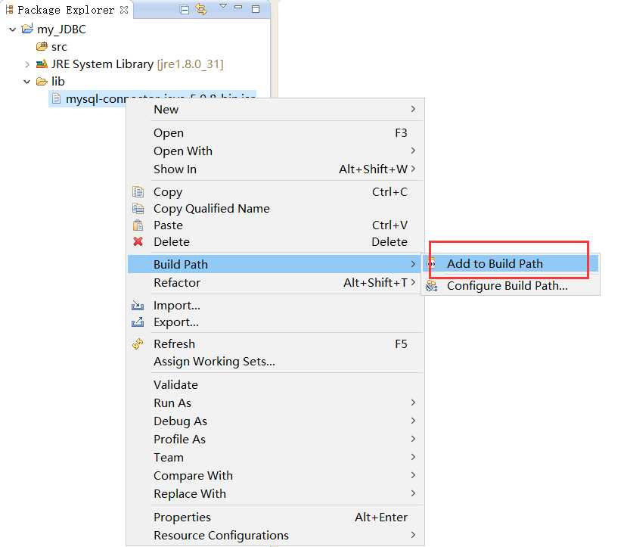Minimize the Package Explorer view
627x547 pixels.
pos(238,8)
